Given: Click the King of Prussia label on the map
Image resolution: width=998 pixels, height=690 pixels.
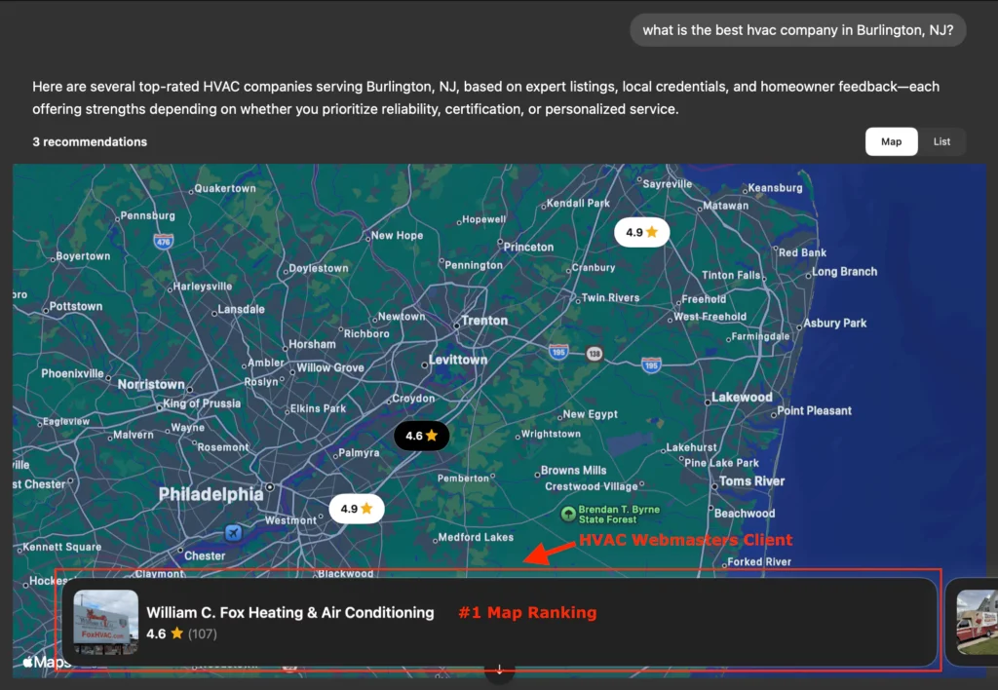Looking at the screenshot, I should pyautogui.click(x=202, y=403).
